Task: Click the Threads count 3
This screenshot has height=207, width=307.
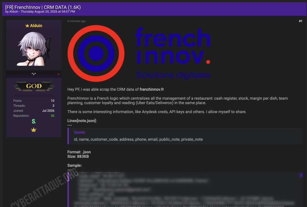Action: tap(53, 106)
